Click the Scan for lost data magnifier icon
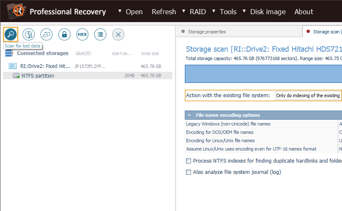The height and width of the screenshot is (211, 342). (11, 34)
